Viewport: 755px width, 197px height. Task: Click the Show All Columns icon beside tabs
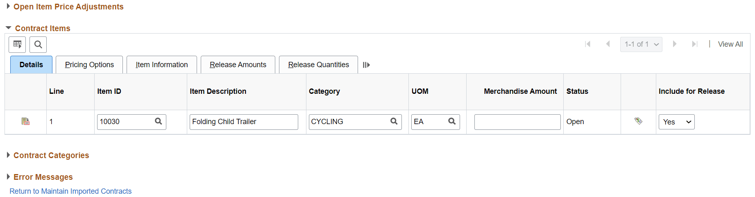point(366,65)
